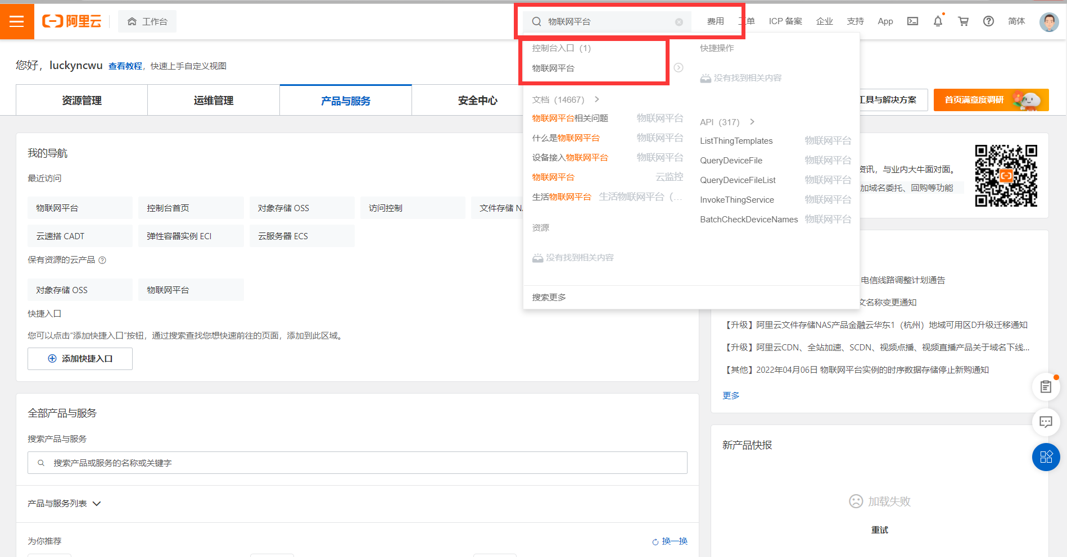Clear the 物联网平台 search text
The image size is (1067, 557).
pos(679,21)
